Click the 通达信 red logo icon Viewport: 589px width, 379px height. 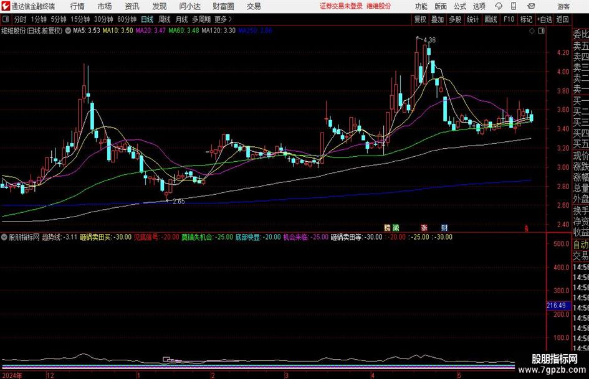[x=5, y=6]
